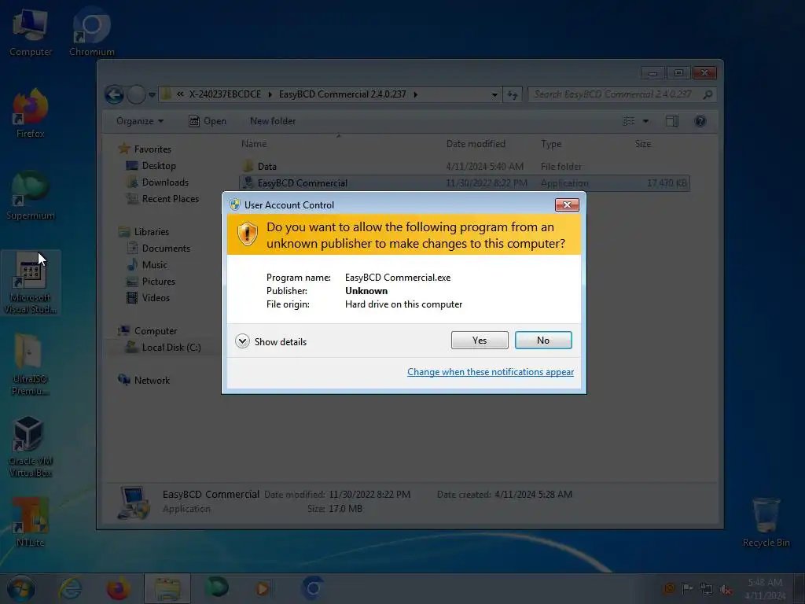Open view options dropdown arrow

click(646, 121)
